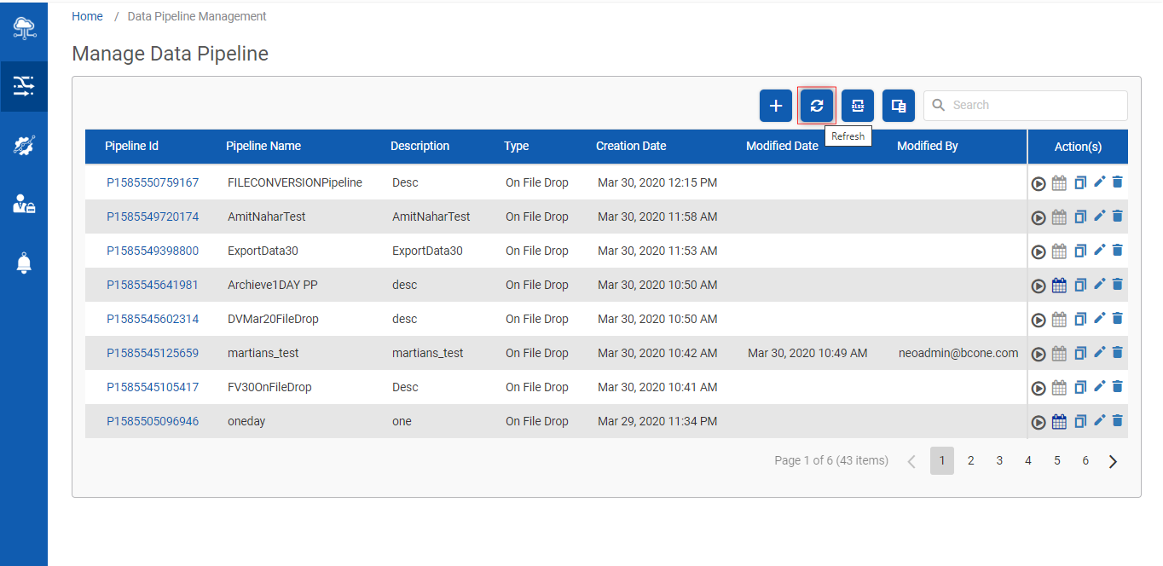Screen dimensions: 1163x566
Task: Click the column chooser toolbar button
Action: tap(899, 106)
